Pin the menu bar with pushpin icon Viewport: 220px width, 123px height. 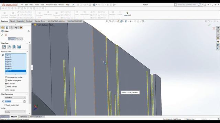pyautogui.click(x=73, y=5)
